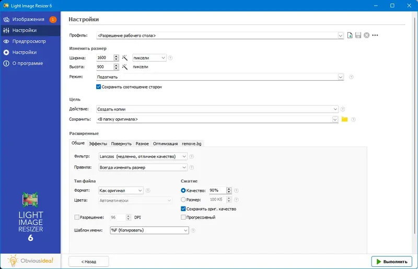This screenshot has width=418, height=269.
Task: Switch to the Оптимизация tab
Action: 165,144
